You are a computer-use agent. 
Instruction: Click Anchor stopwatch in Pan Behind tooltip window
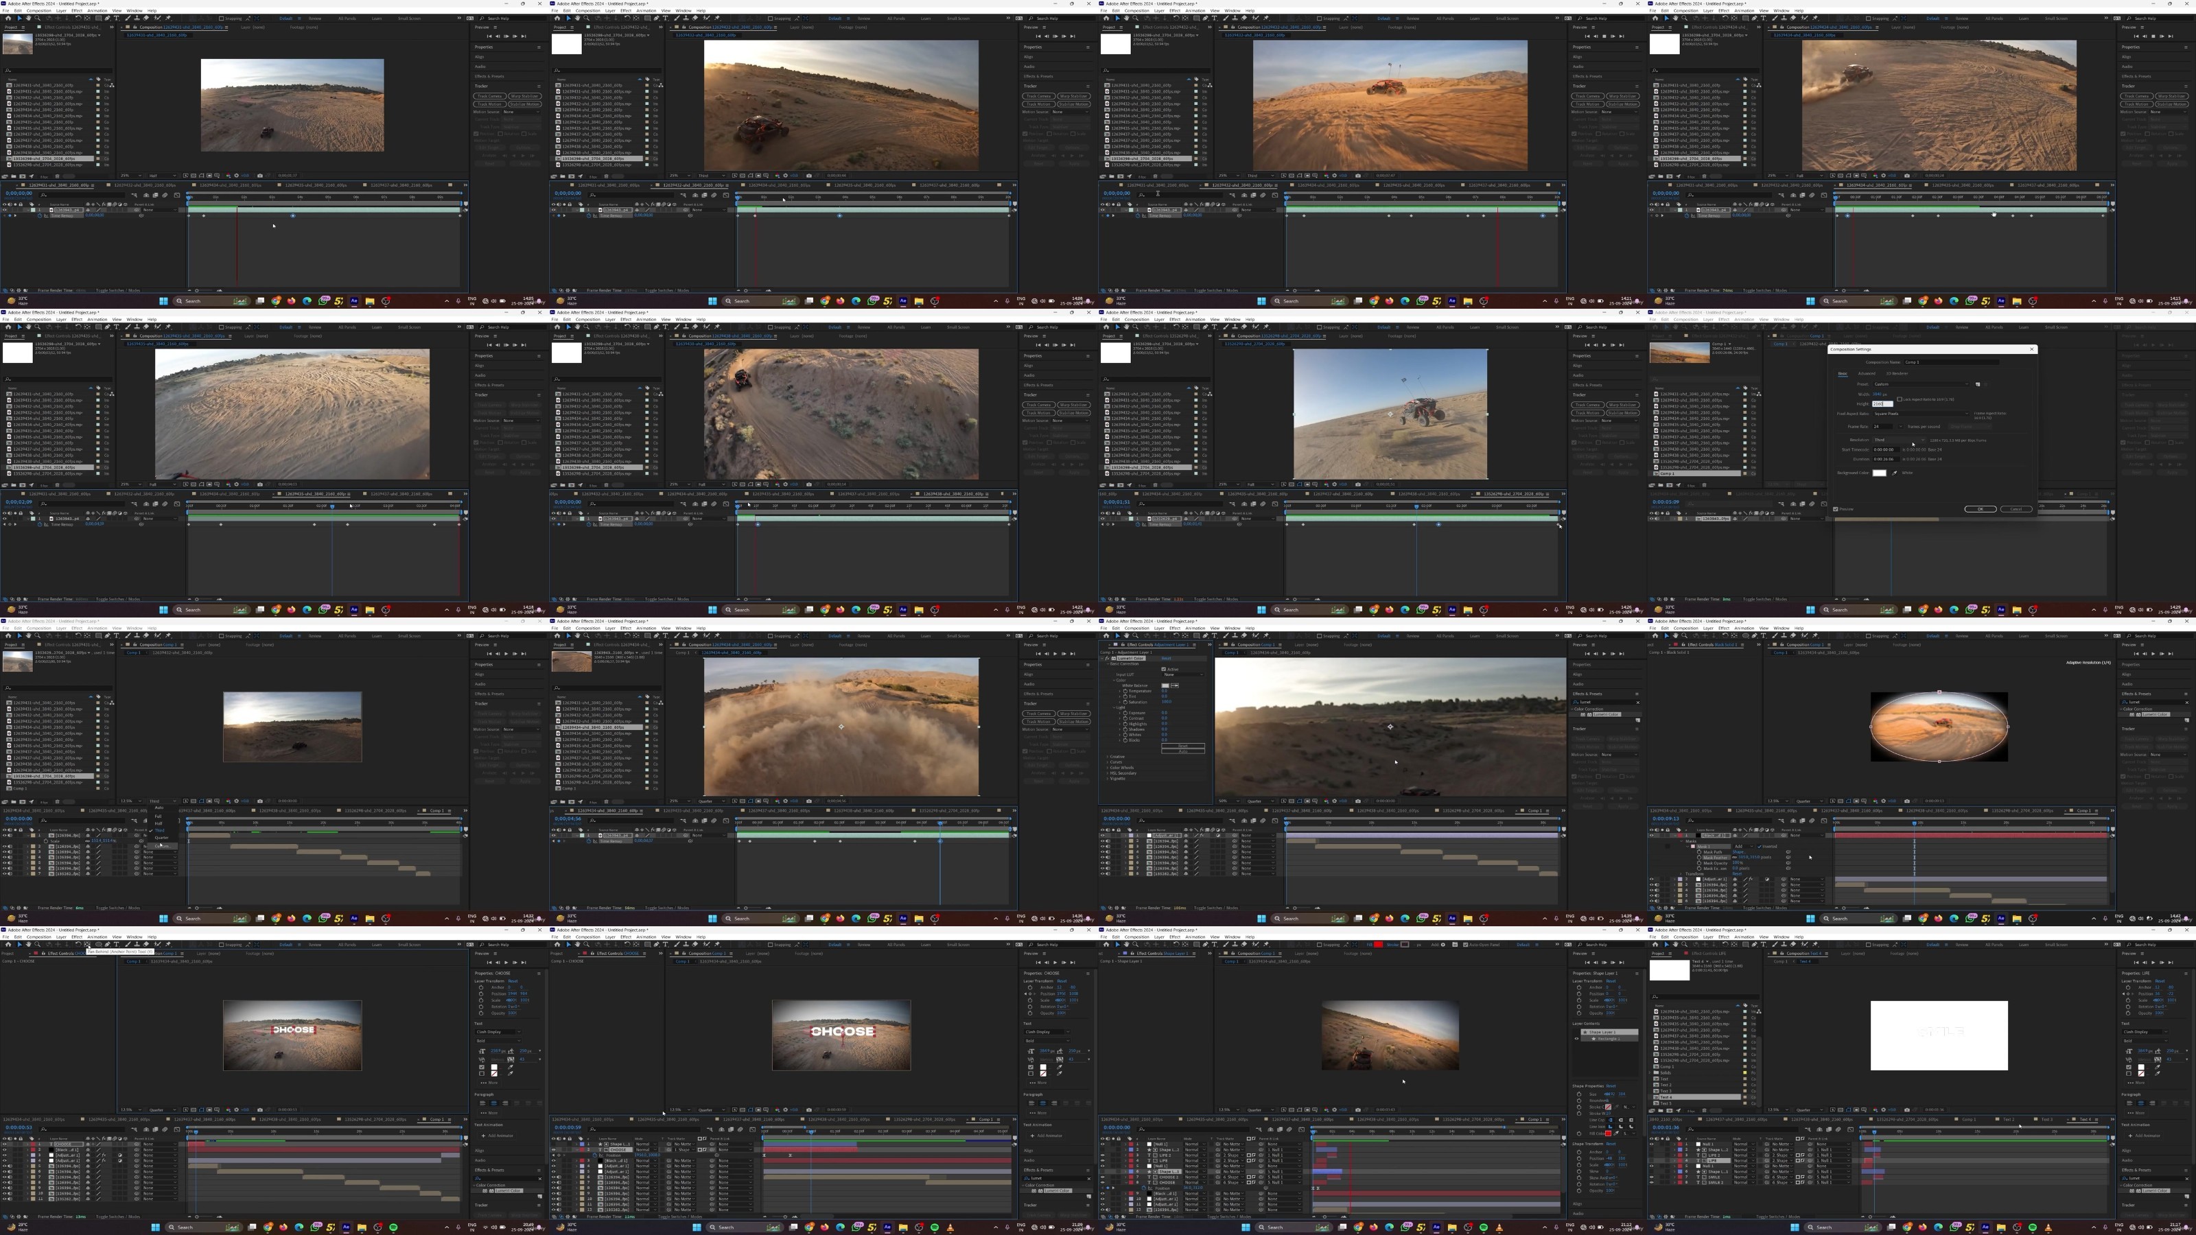pyautogui.click(x=481, y=988)
